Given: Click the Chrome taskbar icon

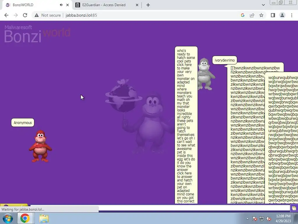Looking at the screenshot, I should (25, 218).
